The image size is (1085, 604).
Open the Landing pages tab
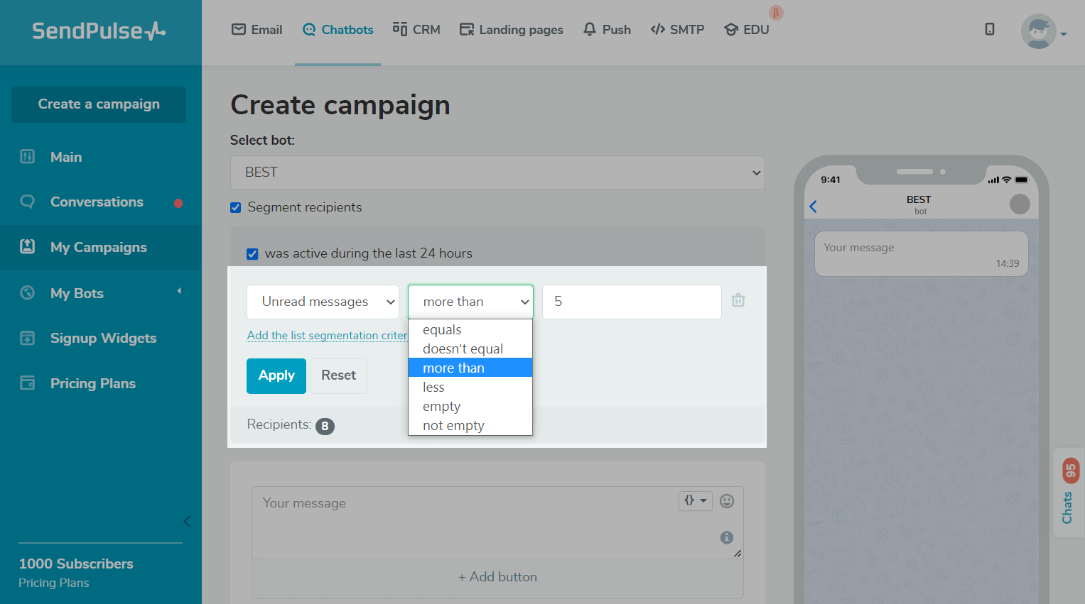pyautogui.click(x=511, y=30)
